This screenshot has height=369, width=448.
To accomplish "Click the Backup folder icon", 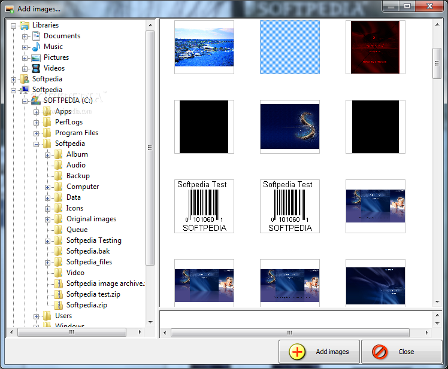I will [59, 176].
